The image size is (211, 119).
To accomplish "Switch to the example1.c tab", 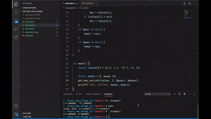I will point(70,3).
